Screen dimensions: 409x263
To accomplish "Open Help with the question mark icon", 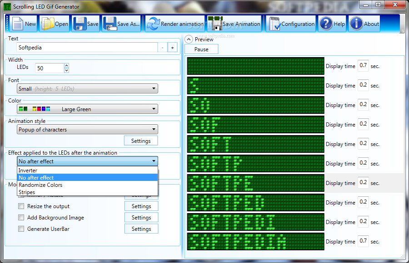I will [326, 24].
